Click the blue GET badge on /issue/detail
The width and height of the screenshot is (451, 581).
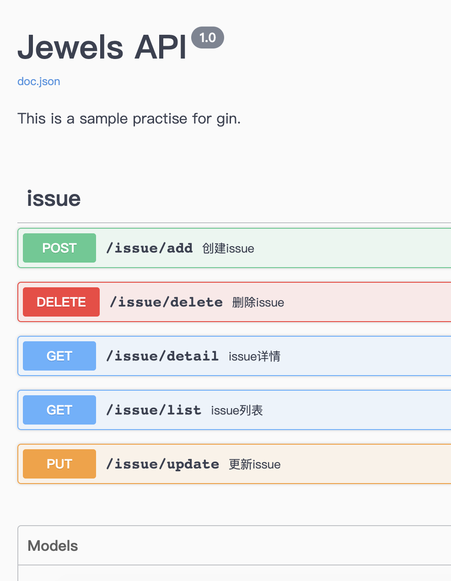coord(59,355)
